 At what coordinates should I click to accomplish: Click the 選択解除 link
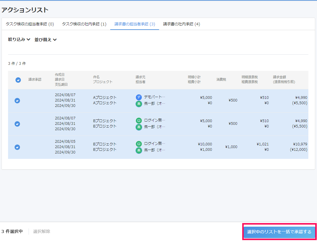point(42,231)
